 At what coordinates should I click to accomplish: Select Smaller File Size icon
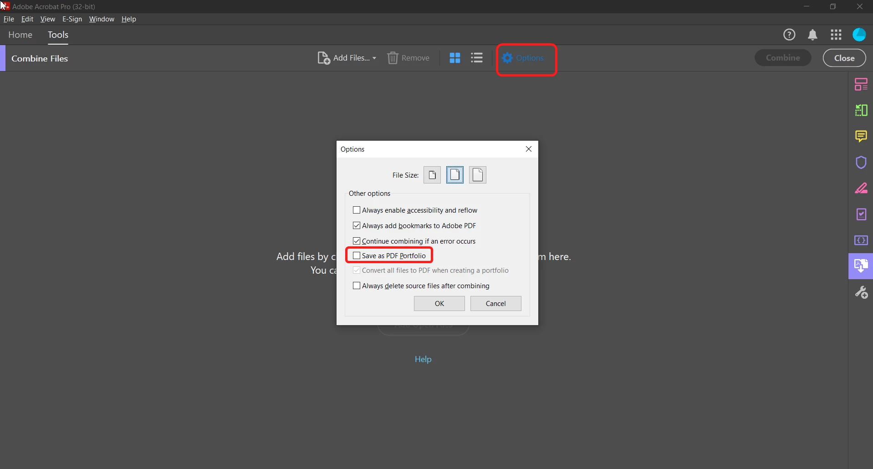pyautogui.click(x=432, y=175)
